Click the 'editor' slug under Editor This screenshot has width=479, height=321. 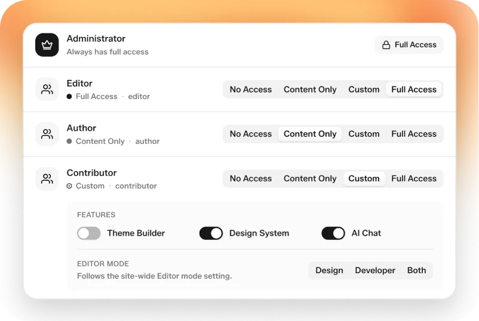tap(139, 96)
